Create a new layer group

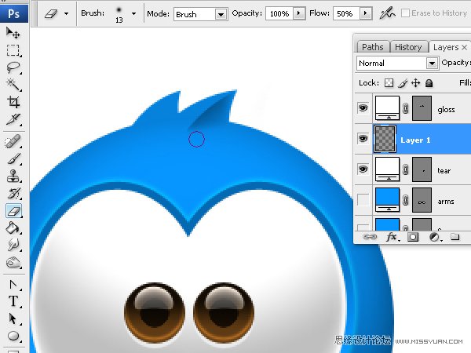[x=455, y=237]
